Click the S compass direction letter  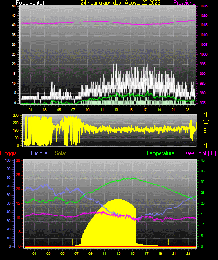pyautogui.click(x=205, y=131)
